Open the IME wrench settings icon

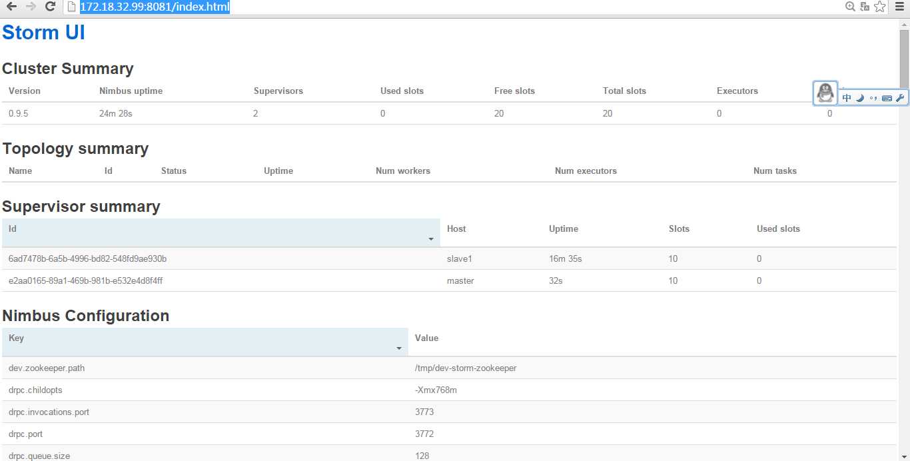(900, 98)
